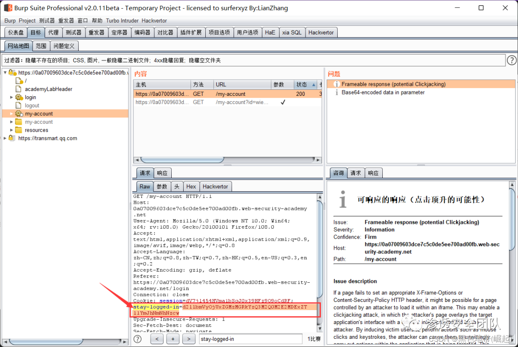
Task: Select the 头 headers view tab
Action: [x=177, y=186]
